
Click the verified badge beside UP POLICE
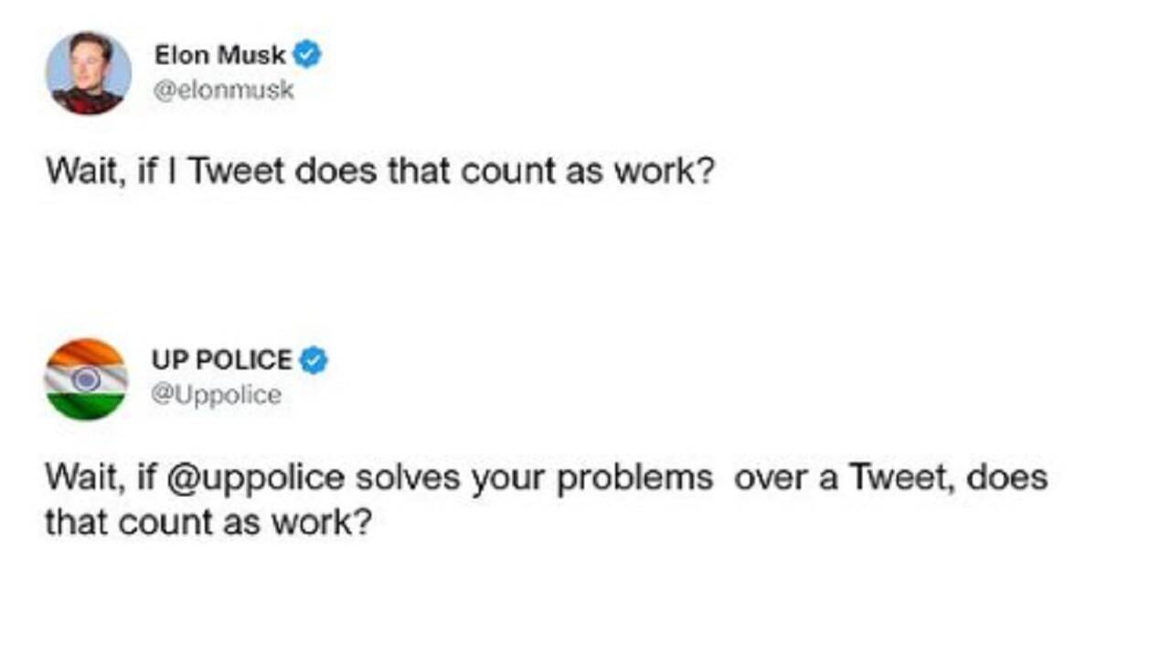tap(314, 360)
